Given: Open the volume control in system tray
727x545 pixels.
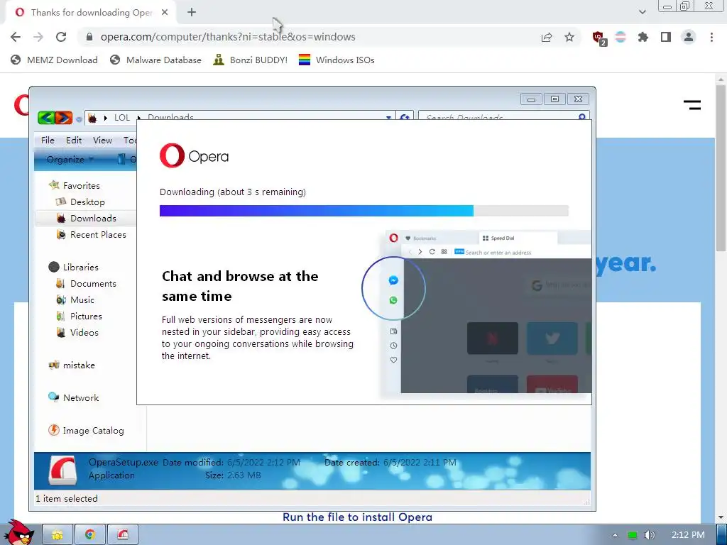Looking at the screenshot, I should point(650,535).
